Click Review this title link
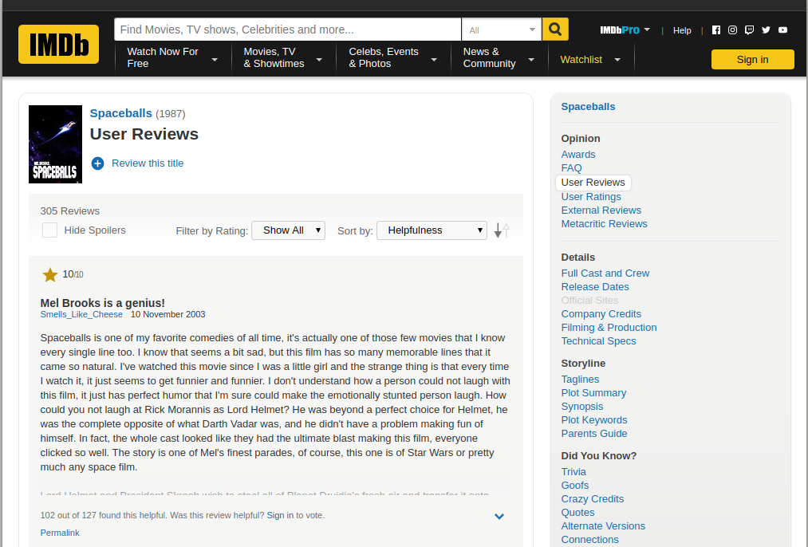The height and width of the screenshot is (547, 808). 148,163
